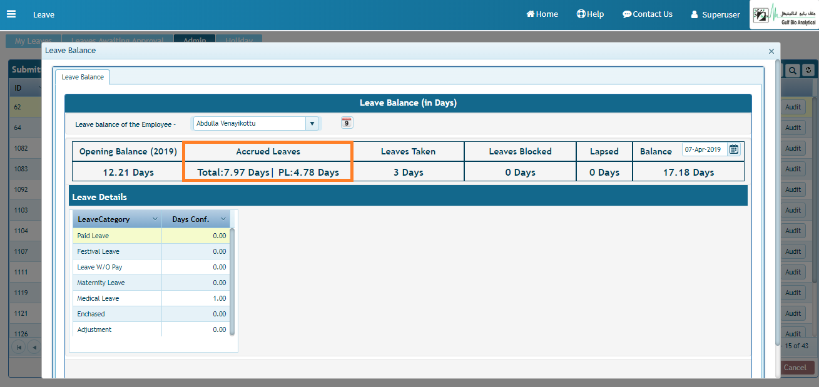Select the Enchased row
Image resolution: width=819 pixels, height=387 pixels.
pos(151,314)
